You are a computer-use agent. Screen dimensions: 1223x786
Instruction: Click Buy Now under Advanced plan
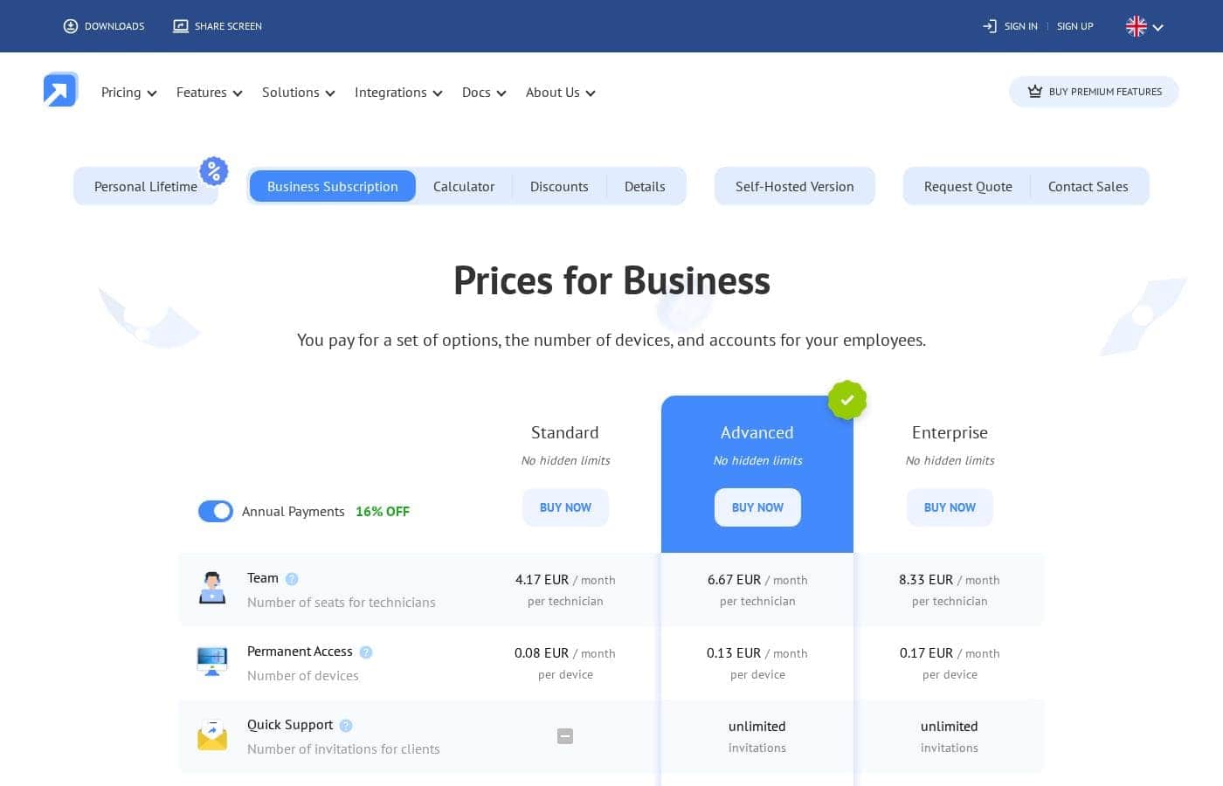tap(757, 507)
